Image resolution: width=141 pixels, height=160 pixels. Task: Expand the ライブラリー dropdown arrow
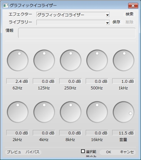pos(108,23)
